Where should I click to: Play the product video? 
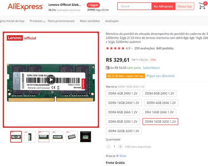click(x=51, y=80)
